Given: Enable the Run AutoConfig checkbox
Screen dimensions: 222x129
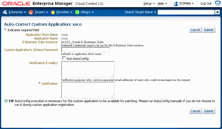Looking at the screenshot, I should [x=64, y=58].
